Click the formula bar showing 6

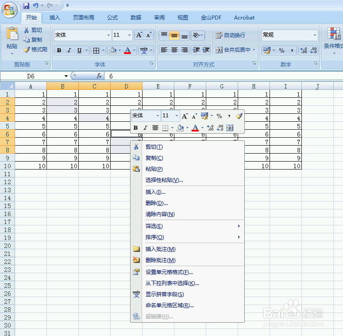pyautogui.click(x=224, y=76)
